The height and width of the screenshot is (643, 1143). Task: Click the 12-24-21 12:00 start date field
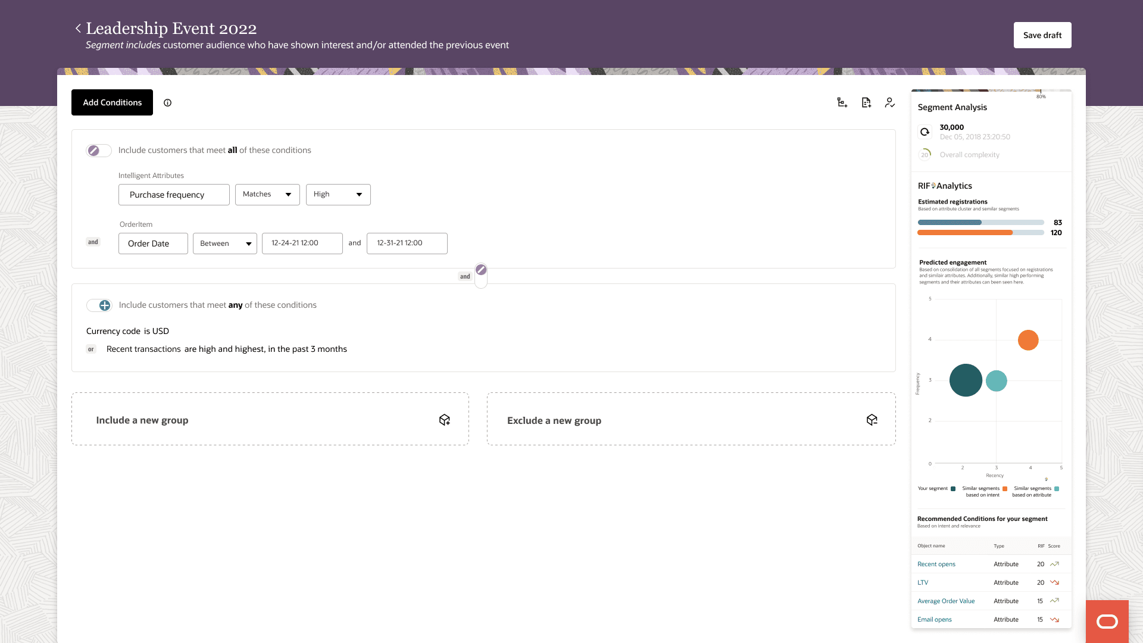pos(302,244)
